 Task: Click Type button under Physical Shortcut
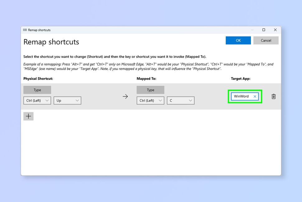37,90
